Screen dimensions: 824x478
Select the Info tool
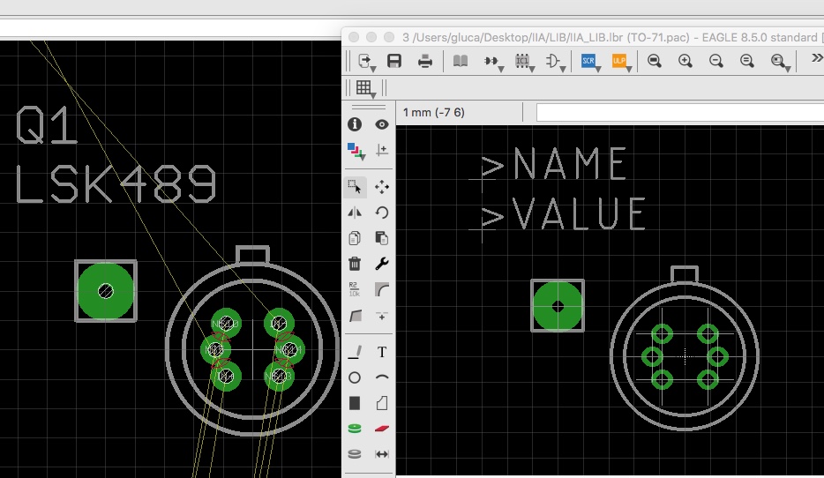[355, 124]
